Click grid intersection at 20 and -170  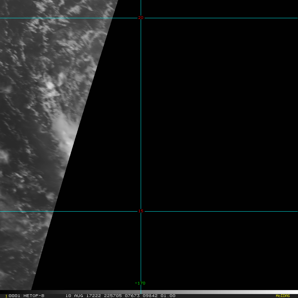[141, 18]
